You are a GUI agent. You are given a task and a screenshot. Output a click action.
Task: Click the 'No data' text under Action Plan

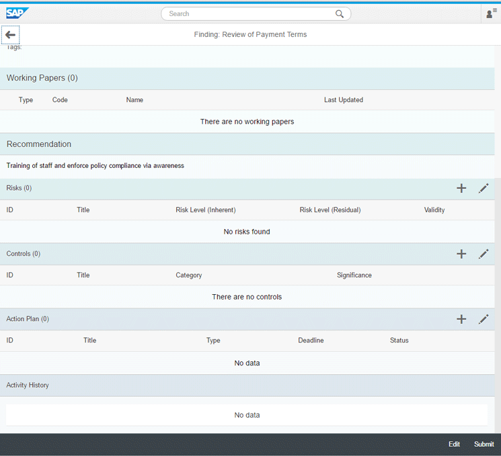click(247, 363)
